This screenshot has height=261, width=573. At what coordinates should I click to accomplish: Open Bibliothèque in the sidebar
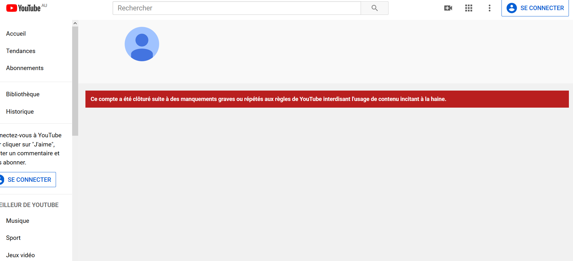(x=23, y=94)
